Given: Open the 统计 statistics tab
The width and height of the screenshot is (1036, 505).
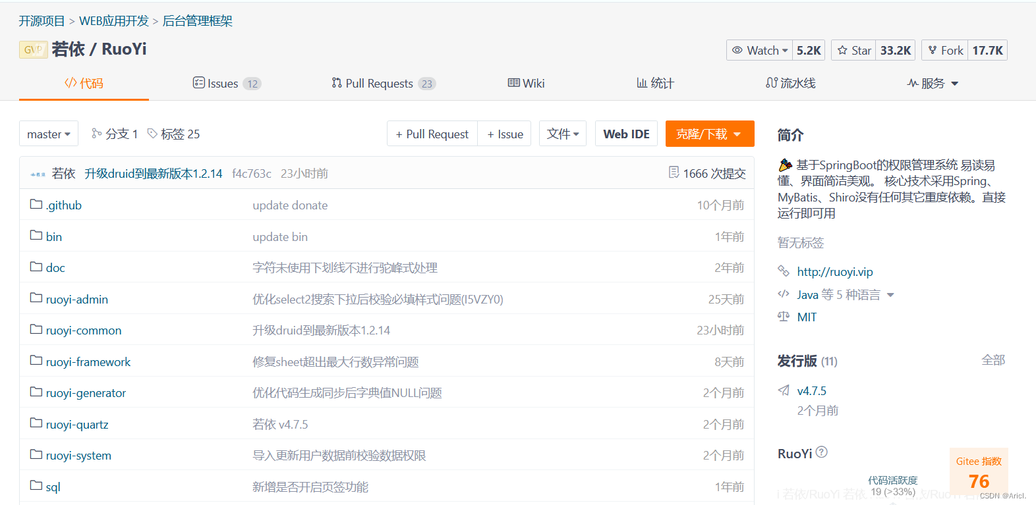Looking at the screenshot, I should (655, 84).
